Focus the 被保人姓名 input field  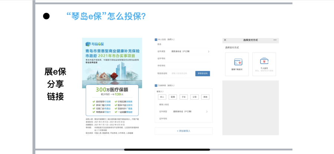pyautogui.click(x=184, y=104)
